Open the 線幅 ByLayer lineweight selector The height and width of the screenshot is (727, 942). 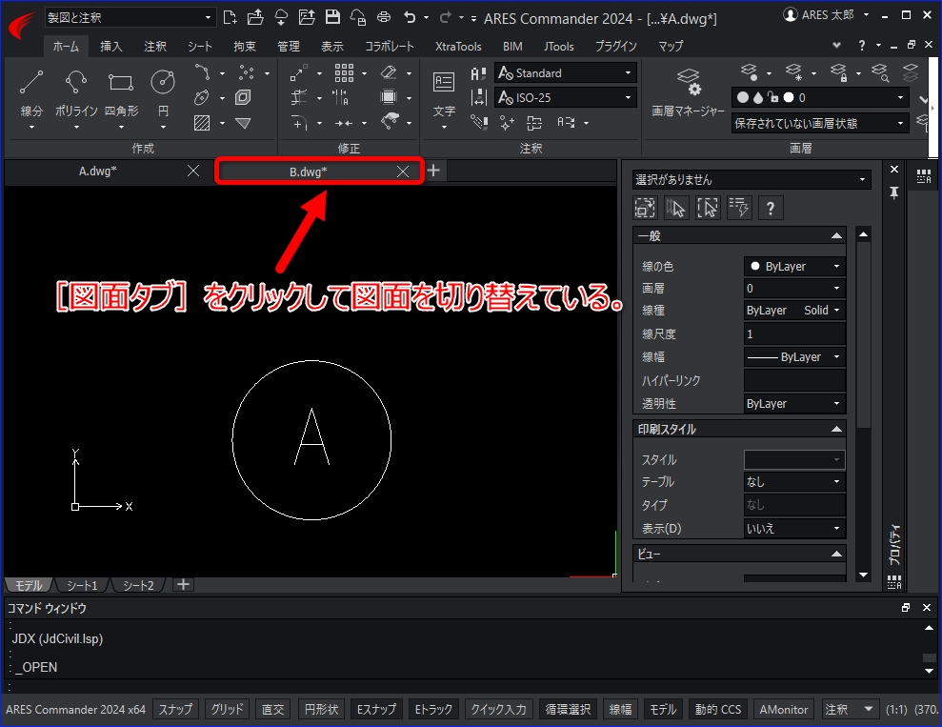794,357
